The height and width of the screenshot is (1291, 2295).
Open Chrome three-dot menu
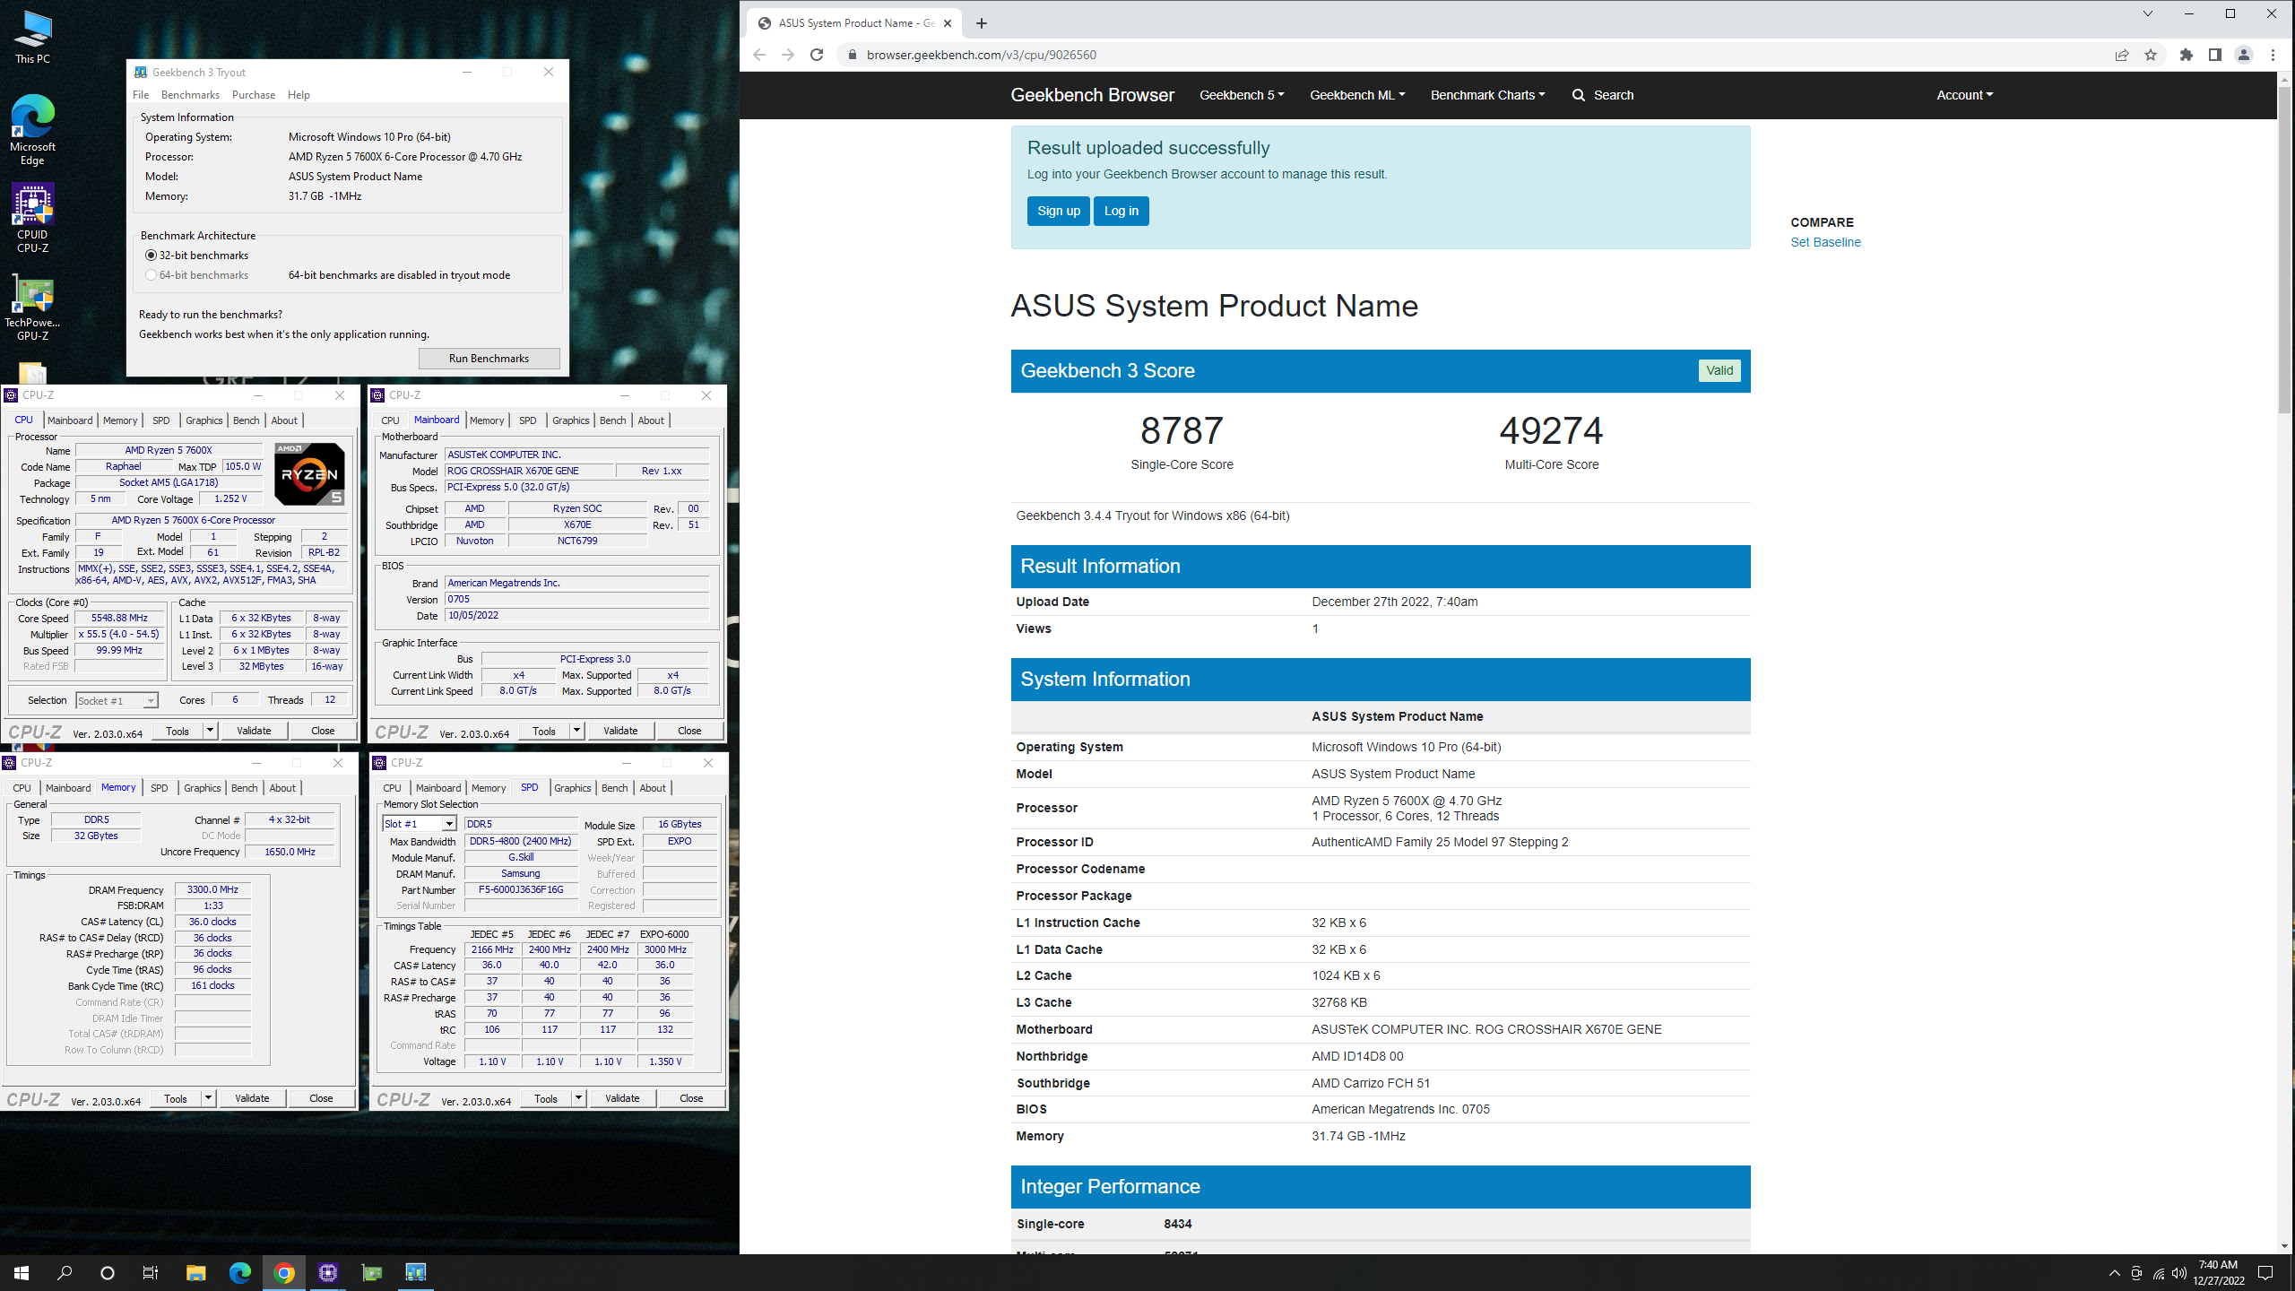(2273, 55)
